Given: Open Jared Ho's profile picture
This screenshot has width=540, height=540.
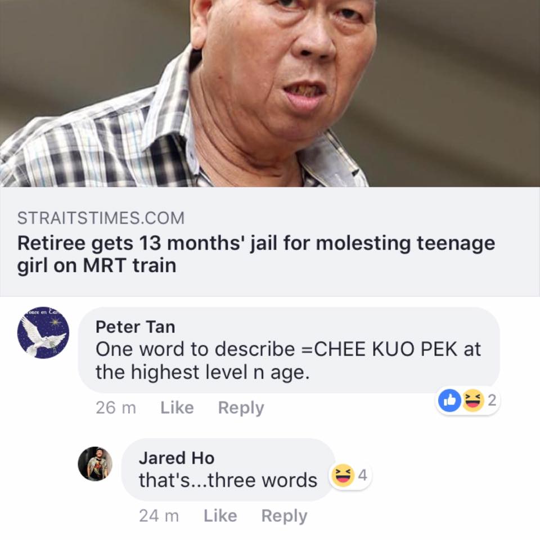Looking at the screenshot, I should (x=95, y=463).
